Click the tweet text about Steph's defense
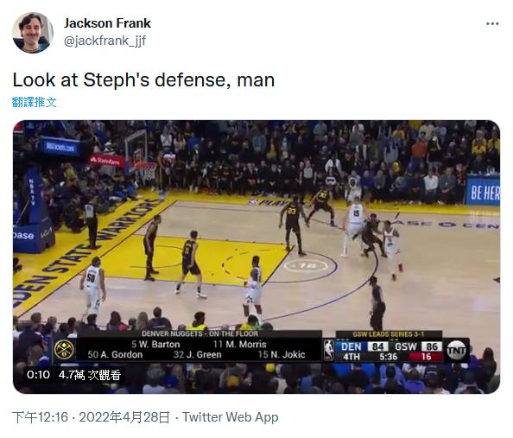The height and width of the screenshot is (438, 513). (x=143, y=79)
